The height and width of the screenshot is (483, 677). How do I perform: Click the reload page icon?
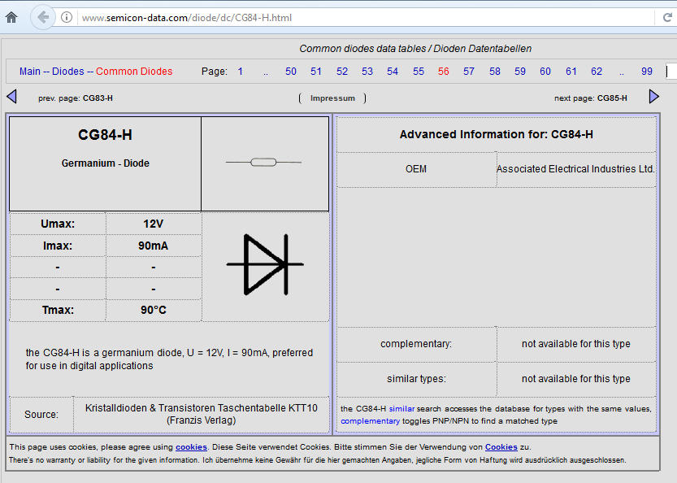click(667, 17)
